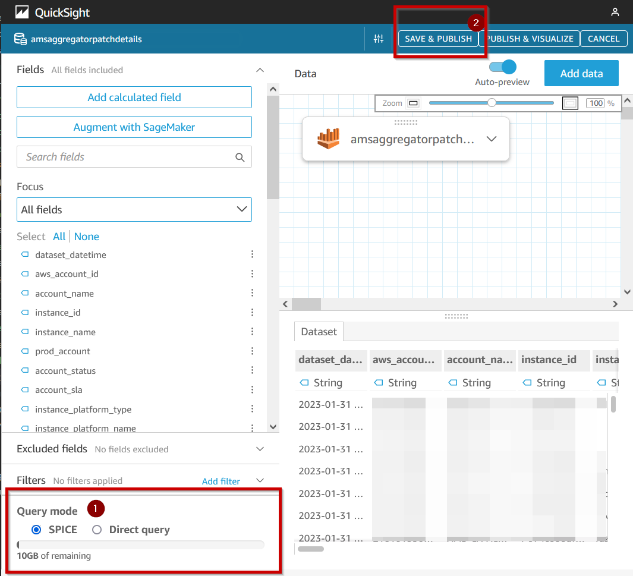Click string type icon of prod_account field

point(25,351)
